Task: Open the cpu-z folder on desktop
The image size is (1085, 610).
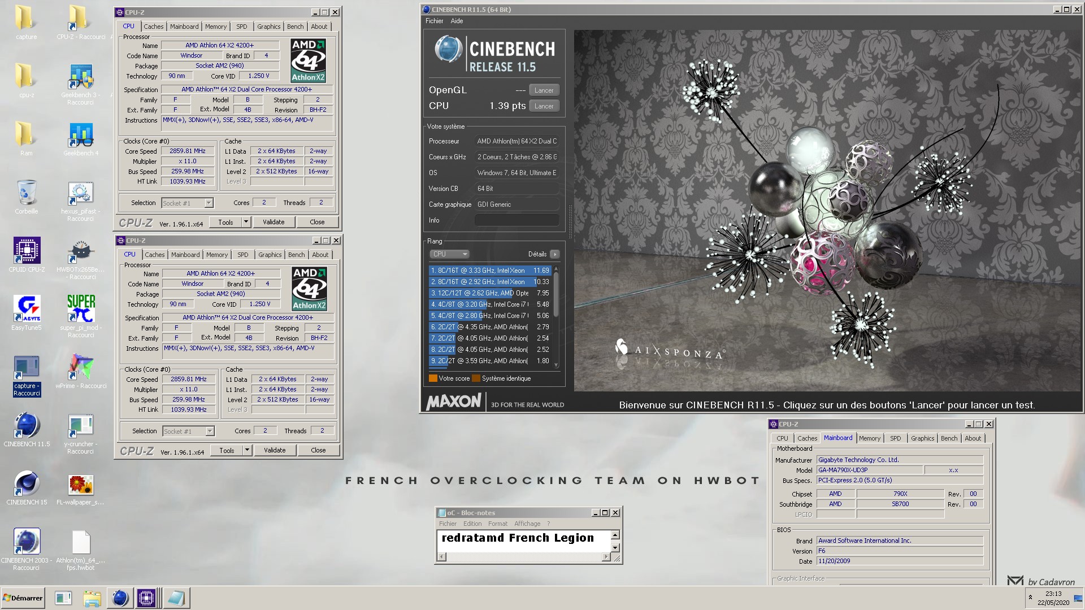Action: pos(26,81)
